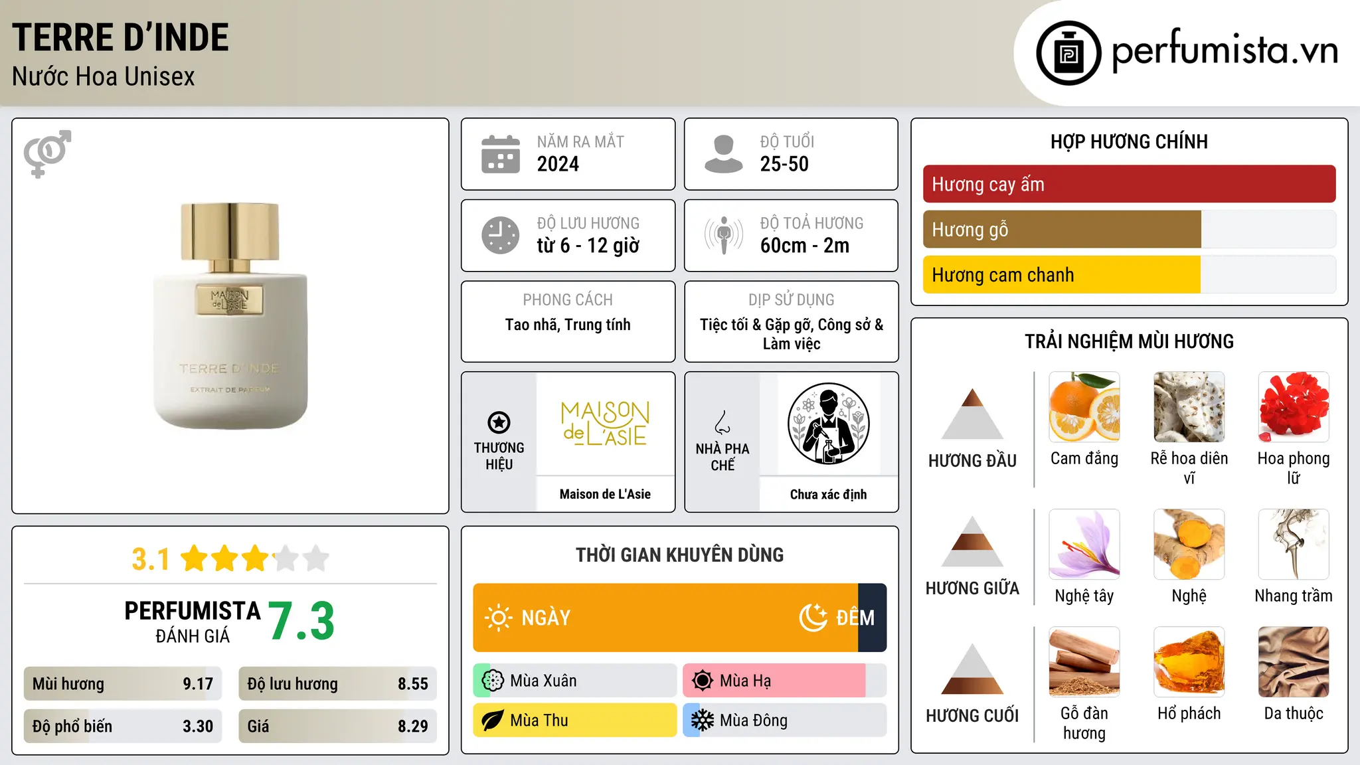Open the Nghệ tây saffron note image
The width and height of the screenshot is (1360, 765).
coord(1084,545)
